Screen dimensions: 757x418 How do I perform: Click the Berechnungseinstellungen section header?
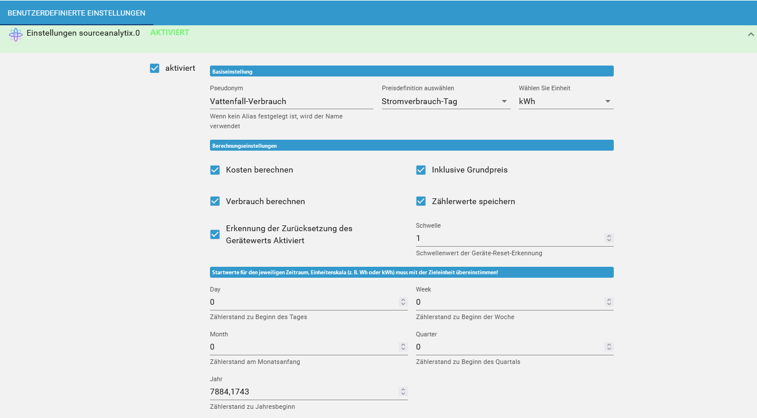(x=412, y=145)
